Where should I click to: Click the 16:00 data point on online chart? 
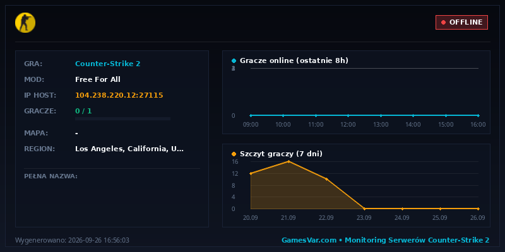click(478, 115)
